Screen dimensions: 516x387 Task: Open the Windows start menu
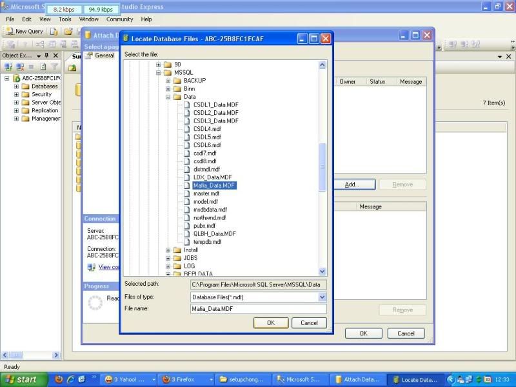tap(24, 380)
